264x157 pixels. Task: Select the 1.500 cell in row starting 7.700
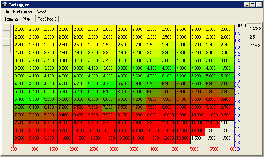tap(227, 124)
